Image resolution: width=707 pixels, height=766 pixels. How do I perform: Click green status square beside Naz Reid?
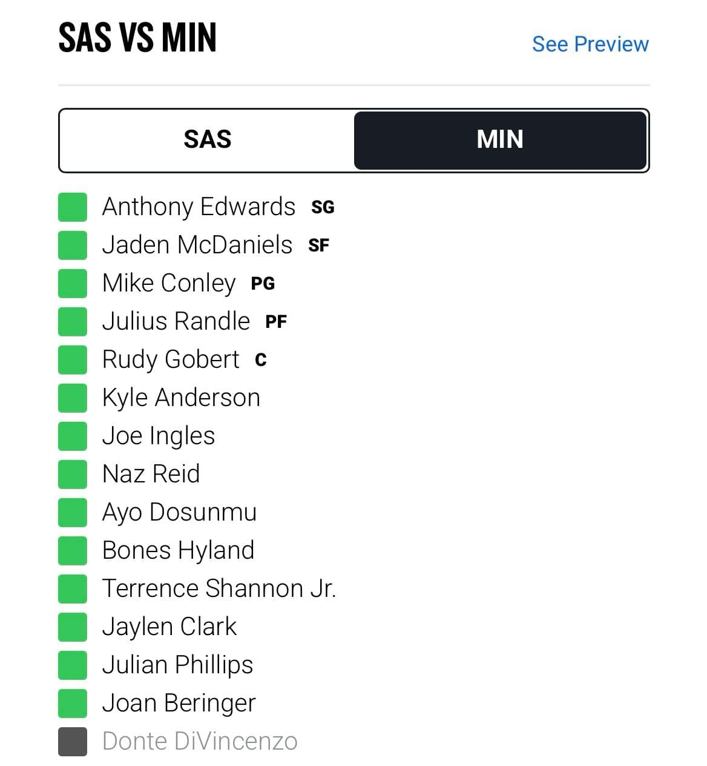(73, 474)
